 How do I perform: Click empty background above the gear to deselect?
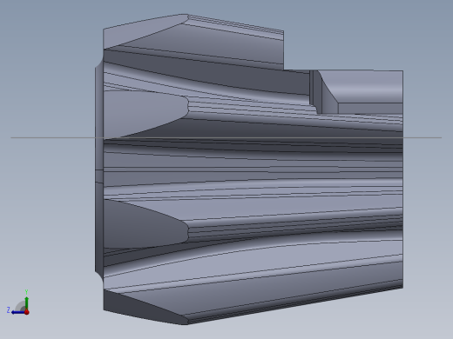point(226,6)
